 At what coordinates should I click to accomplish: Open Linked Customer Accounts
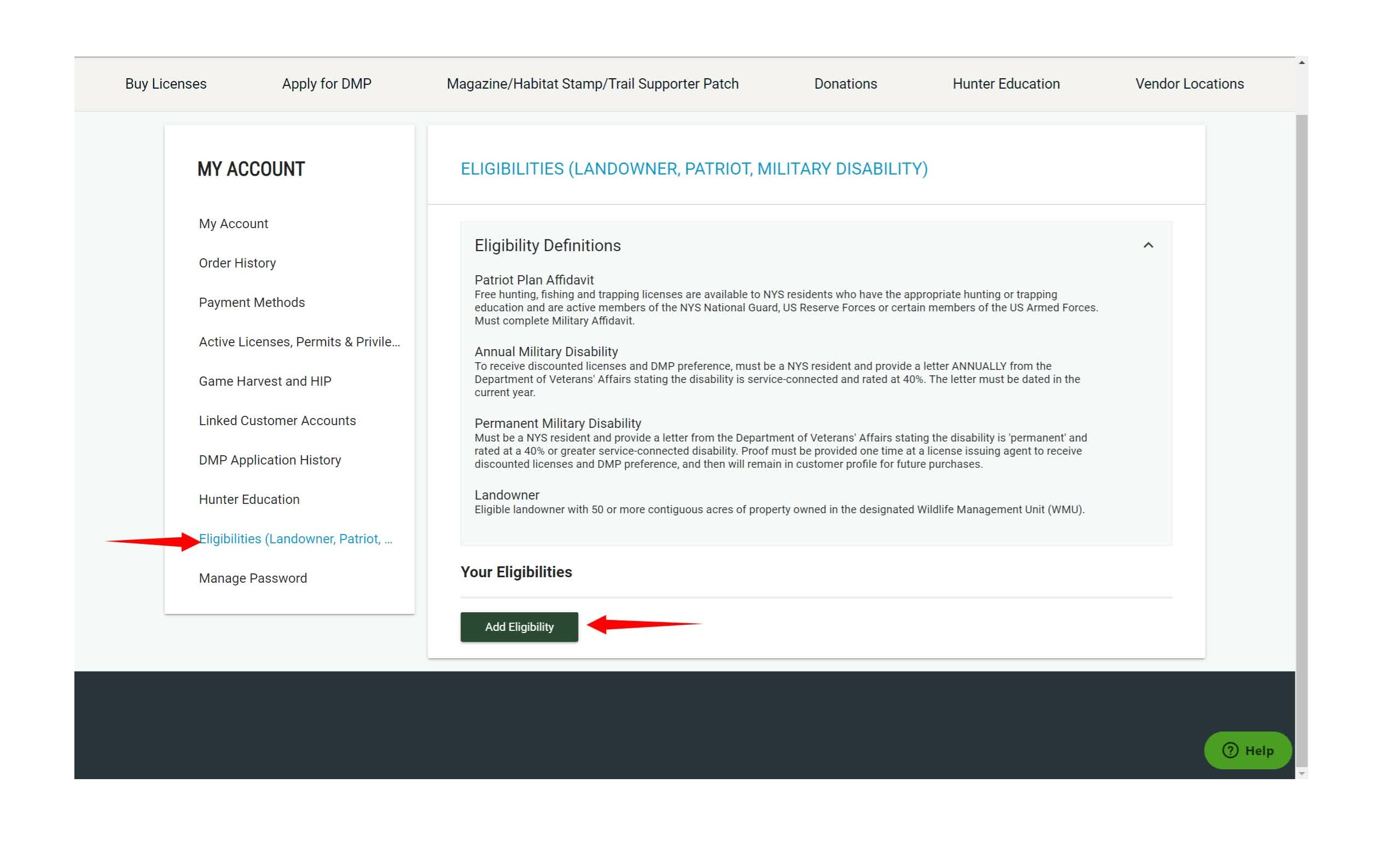[x=277, y=421]
